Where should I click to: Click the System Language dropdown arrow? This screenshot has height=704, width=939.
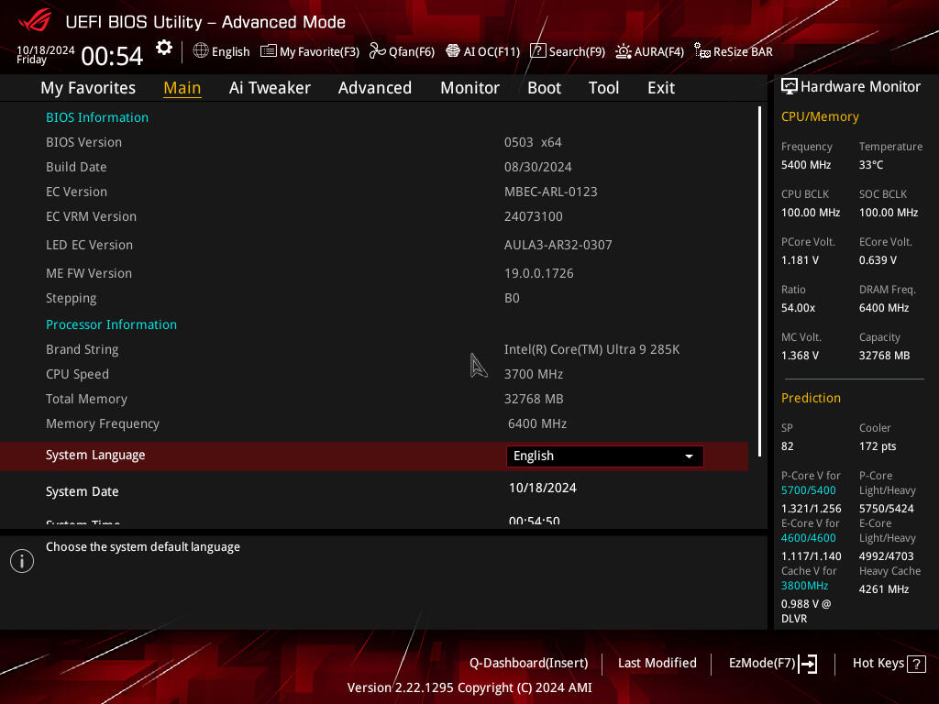click(690, 456)
